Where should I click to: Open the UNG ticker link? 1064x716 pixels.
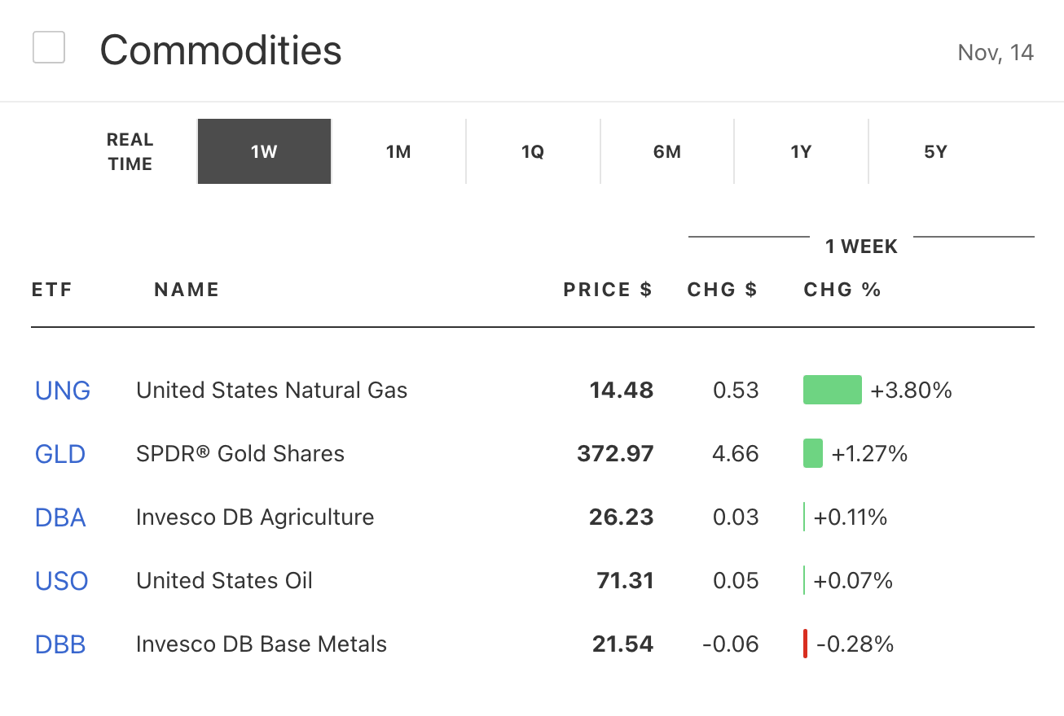[x=63, y=391]
